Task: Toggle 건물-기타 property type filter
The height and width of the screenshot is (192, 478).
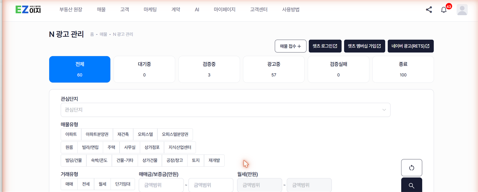Action: [x=125, y=160]
